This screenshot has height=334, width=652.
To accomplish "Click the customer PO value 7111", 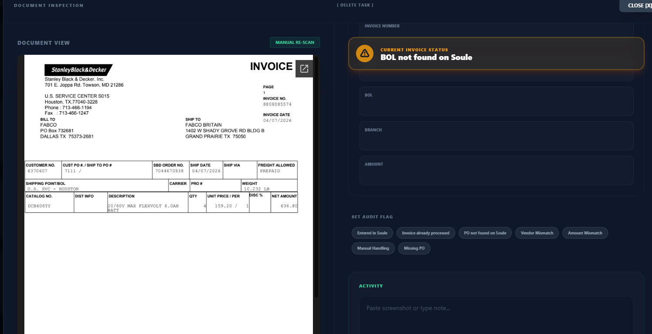I will [70, 171].
